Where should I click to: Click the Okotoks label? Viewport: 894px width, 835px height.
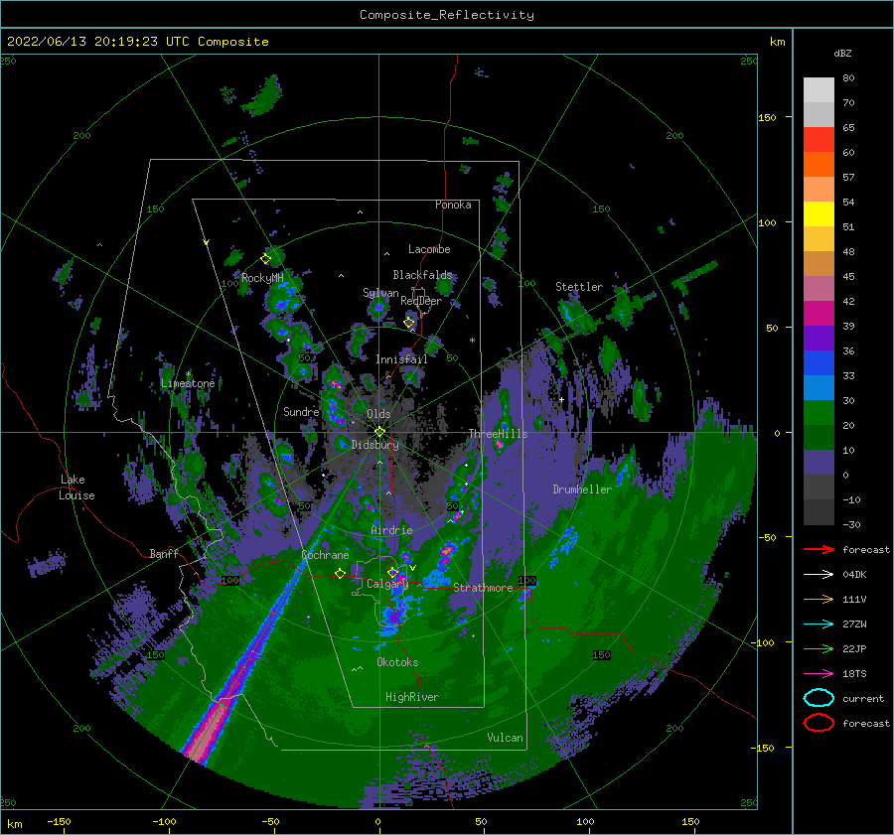[x=397, y=662]
